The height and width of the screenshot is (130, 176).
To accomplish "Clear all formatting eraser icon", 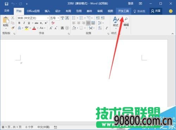I will pyautogui.click(x=53, y=23).
